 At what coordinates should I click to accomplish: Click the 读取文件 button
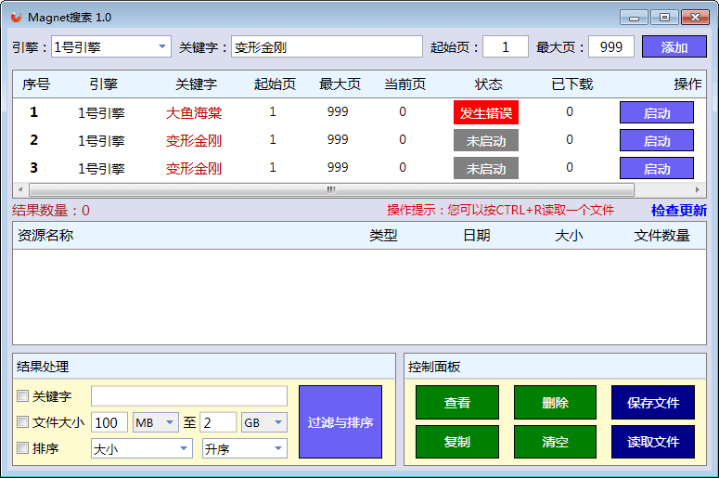[653, 442]
